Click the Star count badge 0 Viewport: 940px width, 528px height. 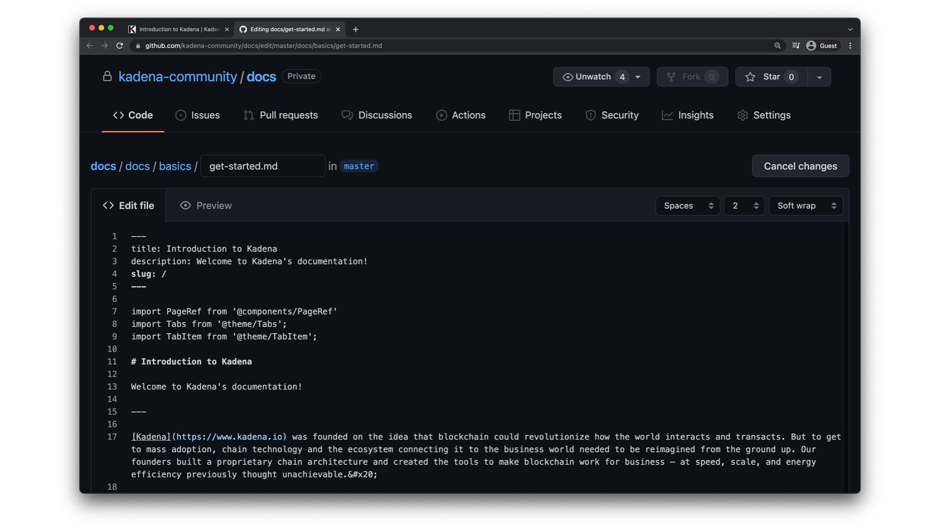[x=791, y=77]
